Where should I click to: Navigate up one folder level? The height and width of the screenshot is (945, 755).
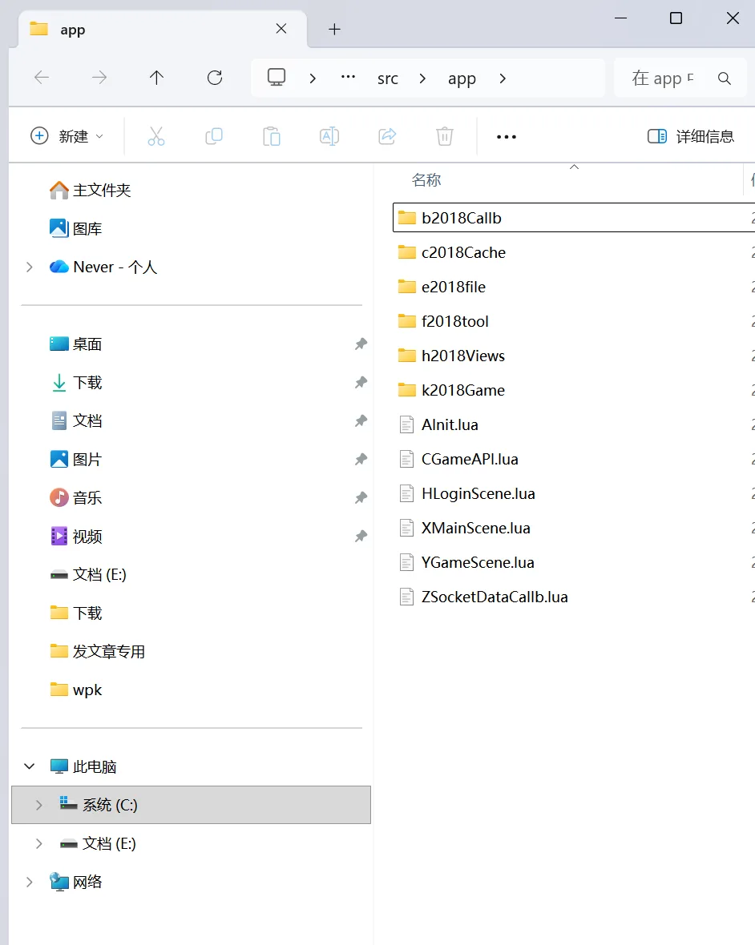click(x=156, y=77)
